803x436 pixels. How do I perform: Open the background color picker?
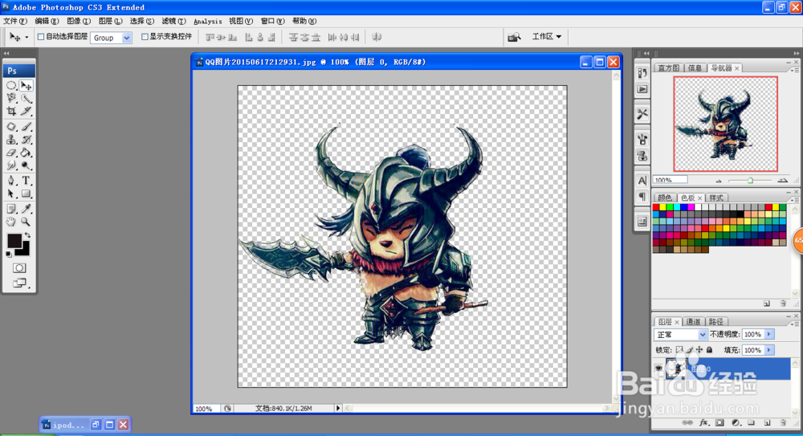(x=24, y=251)
